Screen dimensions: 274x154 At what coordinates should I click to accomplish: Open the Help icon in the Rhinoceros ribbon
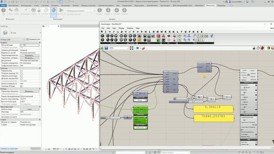click(x=3, y=11)
